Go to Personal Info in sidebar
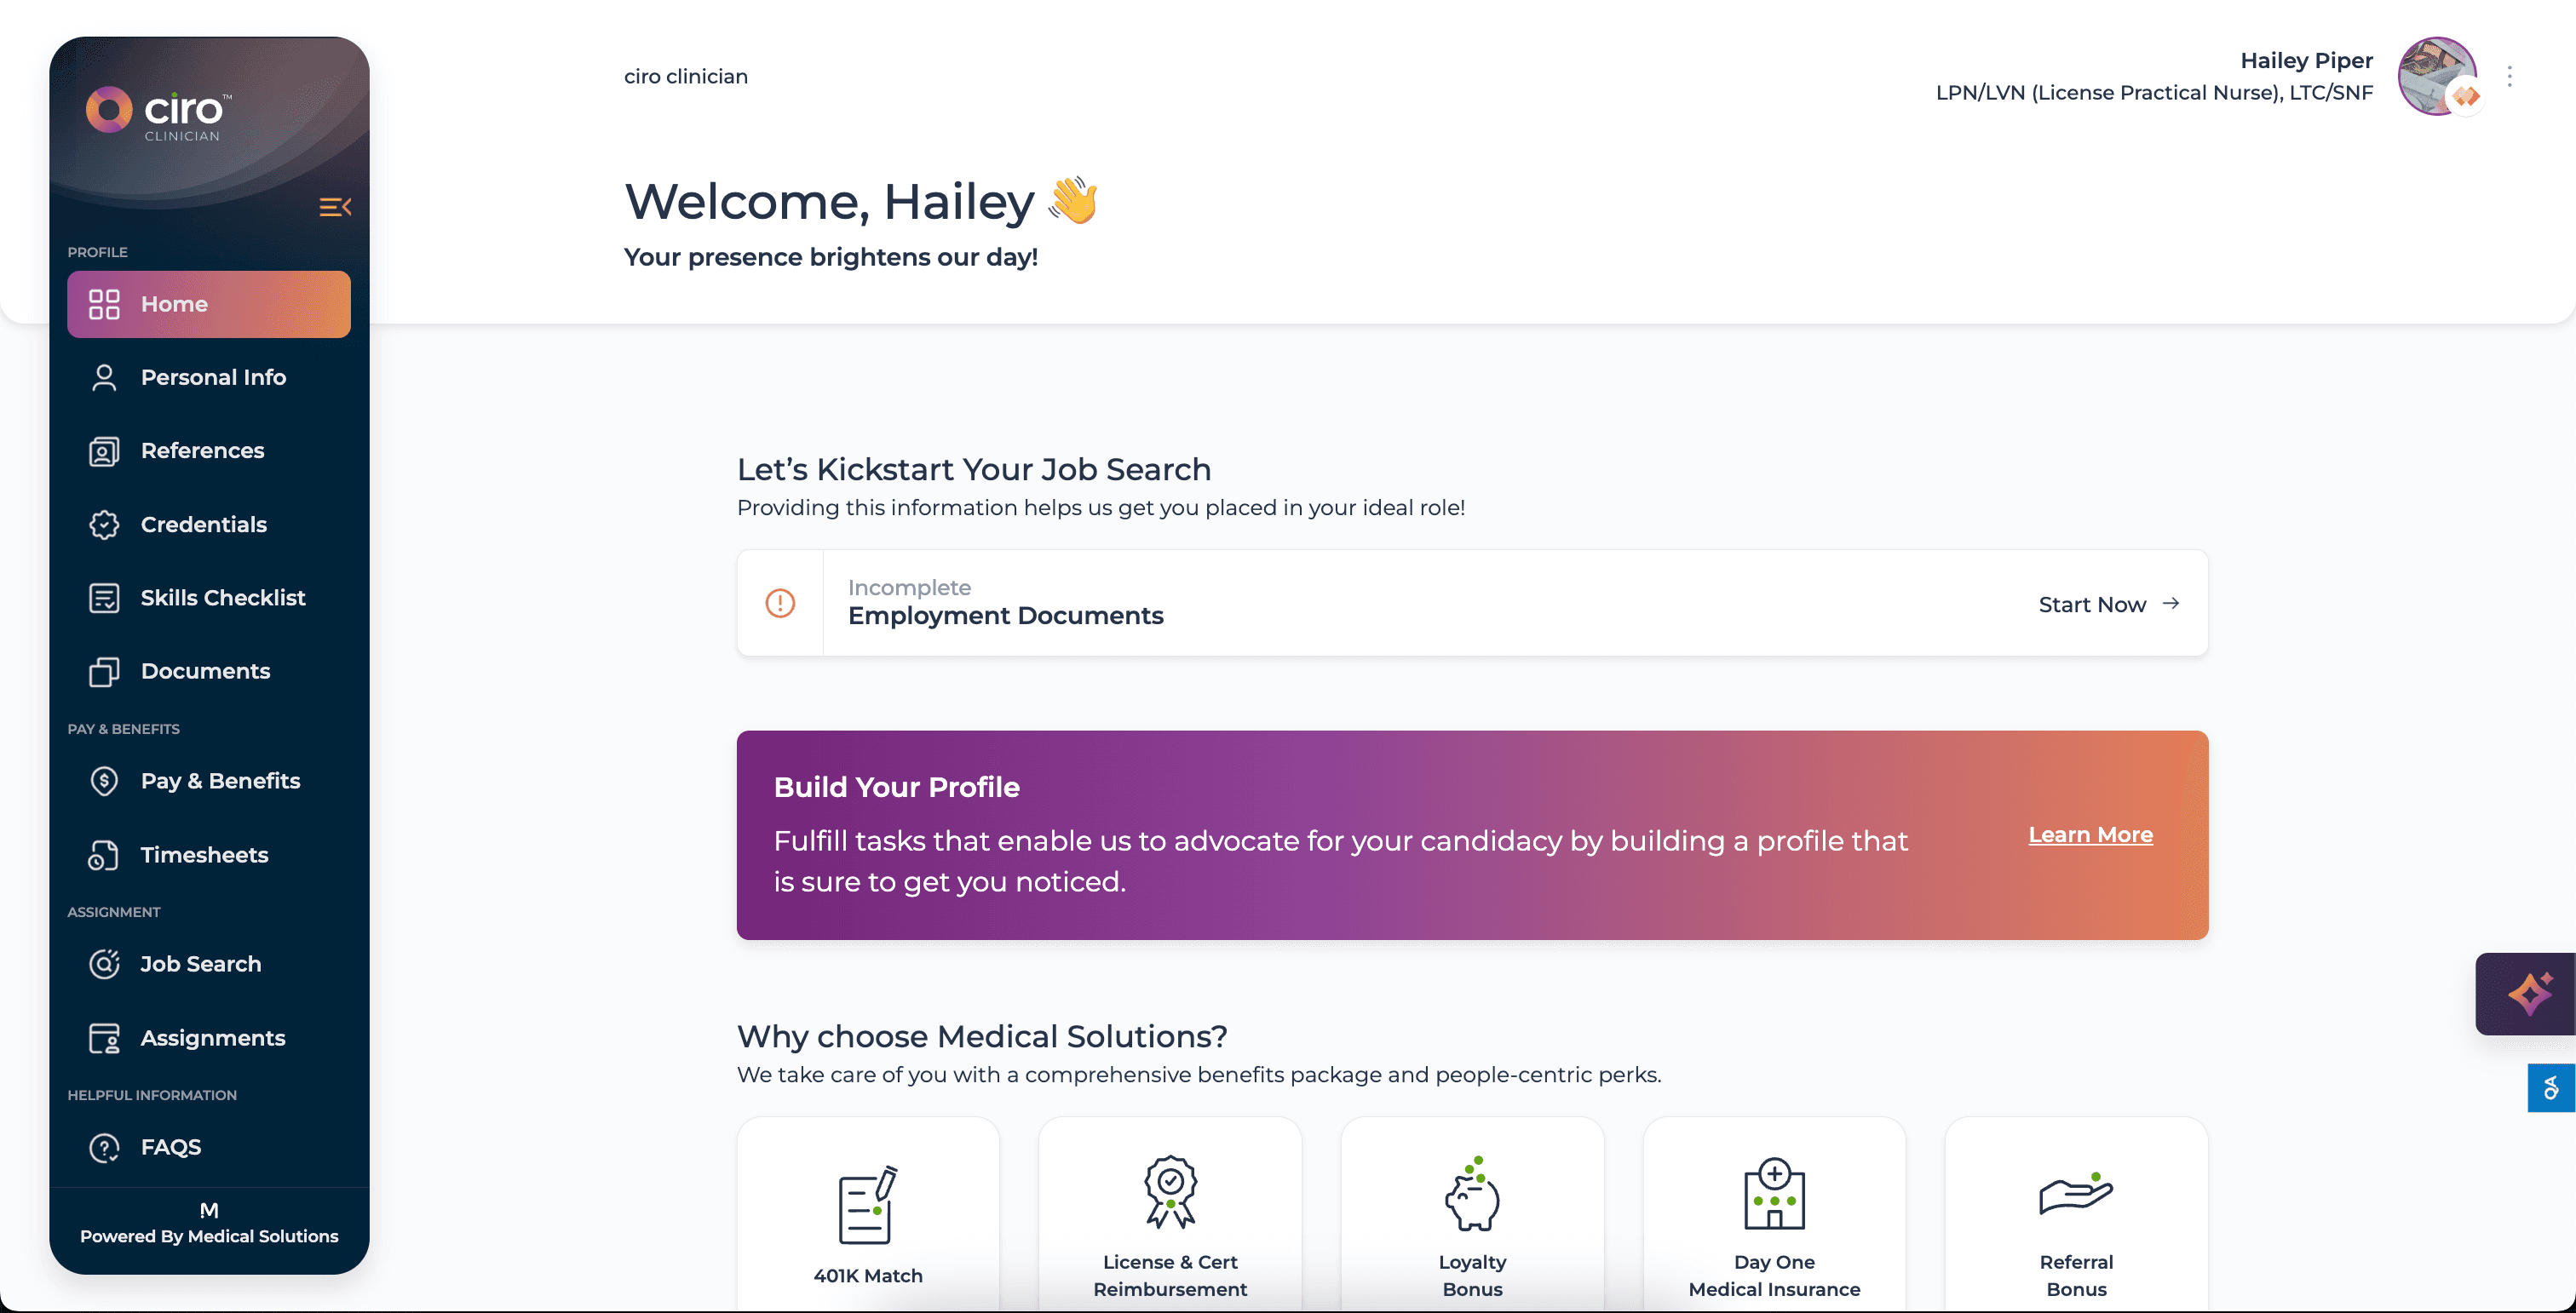Viewport: 2576px width, 1313px height. pyautogui.click(x=213, y=376)
